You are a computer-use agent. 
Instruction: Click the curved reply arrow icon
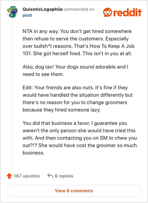click(x=50, y=176)
